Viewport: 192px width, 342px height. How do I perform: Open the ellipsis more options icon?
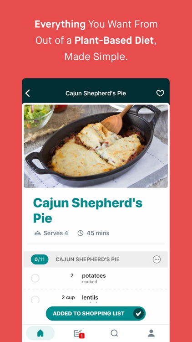pos(157,259)
